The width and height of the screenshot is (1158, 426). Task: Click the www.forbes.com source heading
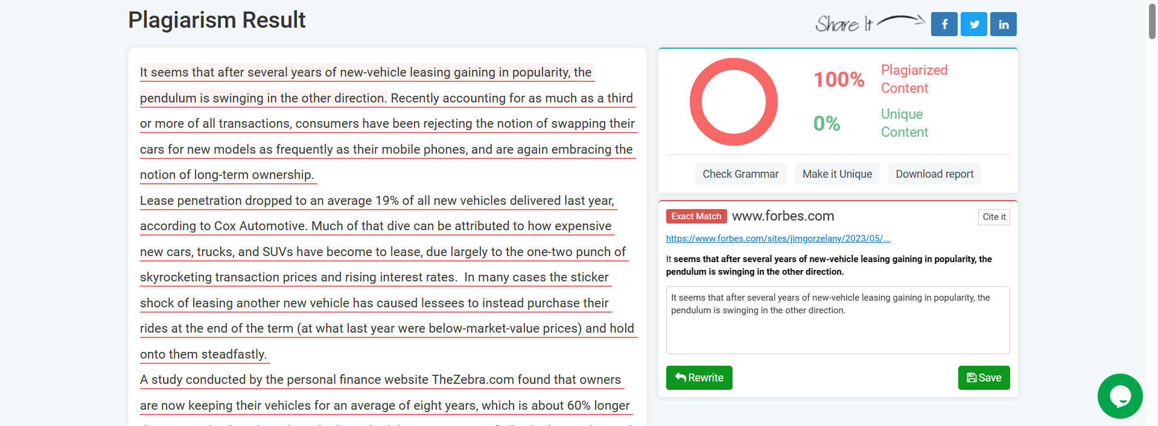[x=783, y=216]
